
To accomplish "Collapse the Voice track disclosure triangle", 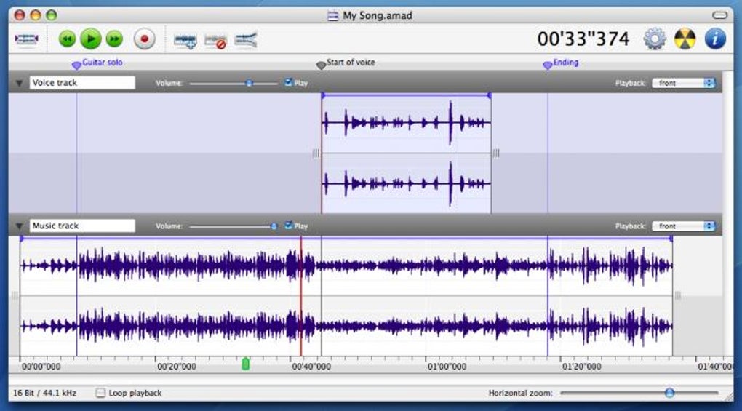I will (20, 83).
